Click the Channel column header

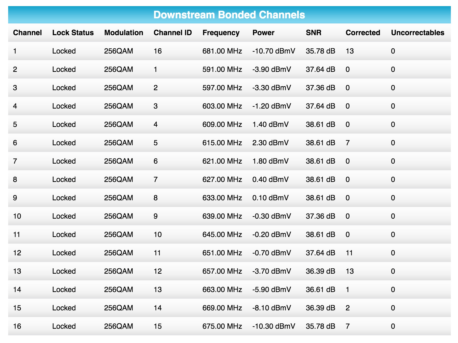pos(28,33)
